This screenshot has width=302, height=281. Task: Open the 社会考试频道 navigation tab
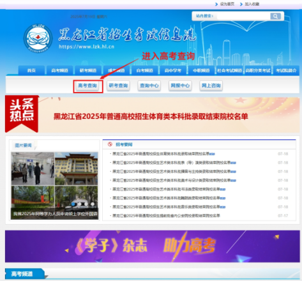pos(230,70)
